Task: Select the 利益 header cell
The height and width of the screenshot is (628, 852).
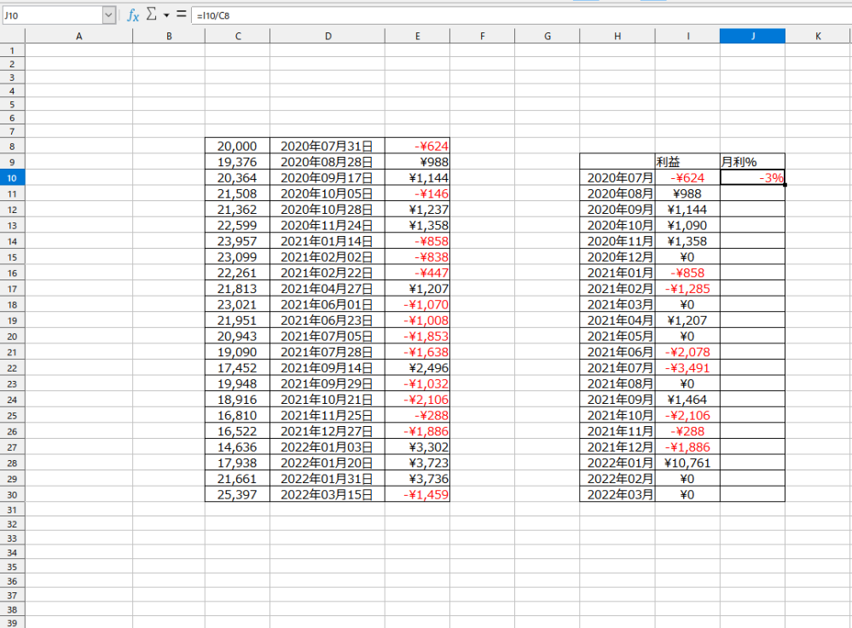Action: coord(687,161)
